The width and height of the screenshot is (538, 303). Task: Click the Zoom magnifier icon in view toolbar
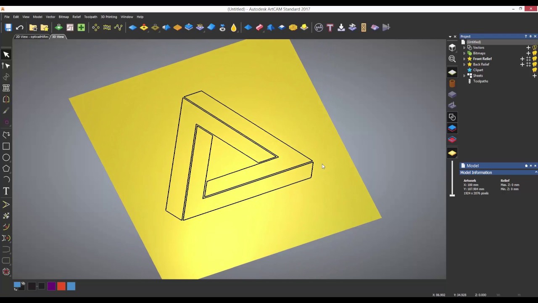click(x=452, y=59)
